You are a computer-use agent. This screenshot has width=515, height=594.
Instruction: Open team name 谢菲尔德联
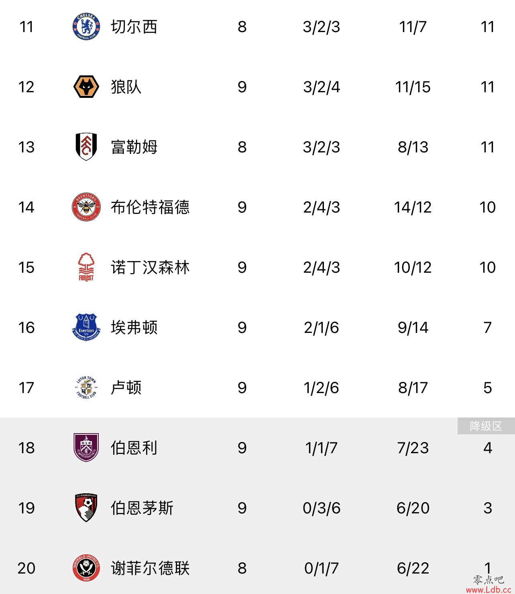pos(150,568)
